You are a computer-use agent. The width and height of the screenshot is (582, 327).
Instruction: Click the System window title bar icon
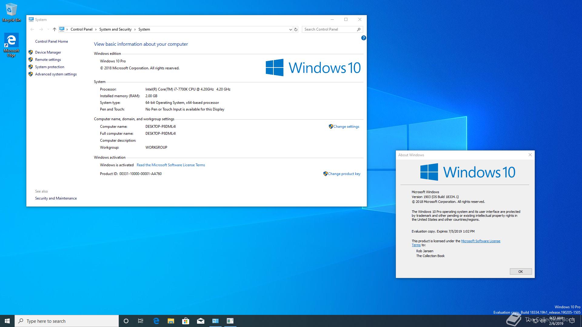31,19
